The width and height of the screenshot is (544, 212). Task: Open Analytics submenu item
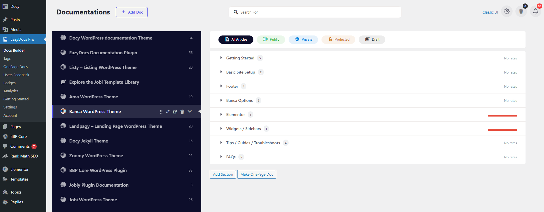11,91
